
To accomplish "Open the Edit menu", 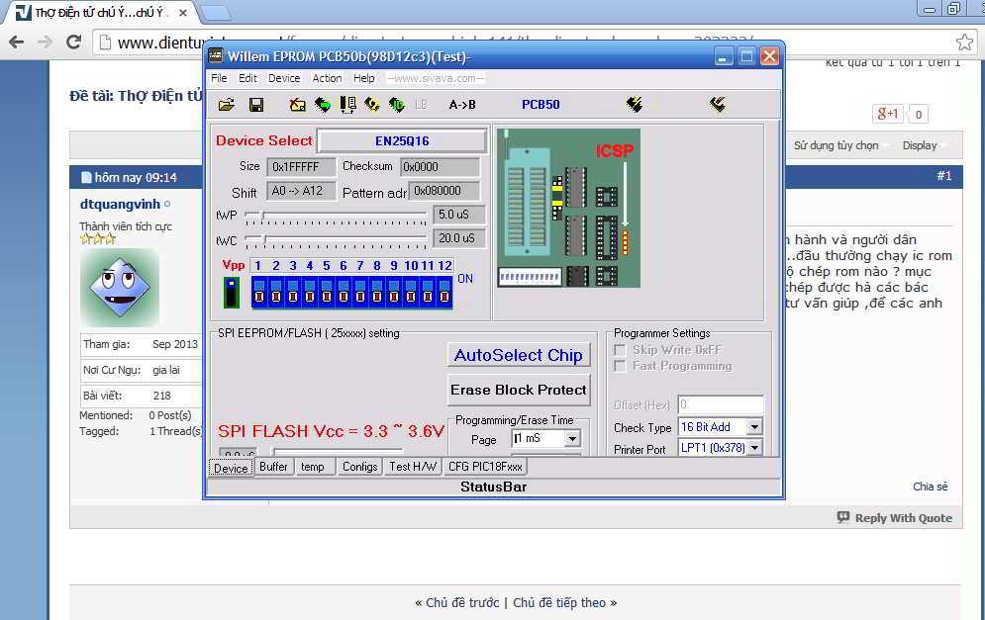I will [247, 78].
